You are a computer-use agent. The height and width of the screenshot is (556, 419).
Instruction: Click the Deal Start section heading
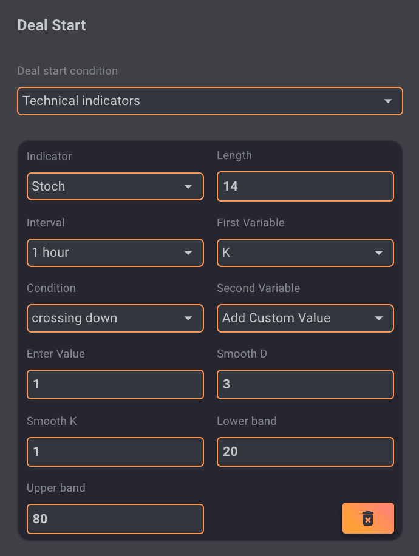[x=52, y=25]
